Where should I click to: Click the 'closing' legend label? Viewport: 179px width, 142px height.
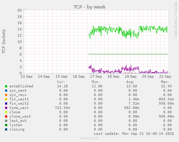pos(17,129)
